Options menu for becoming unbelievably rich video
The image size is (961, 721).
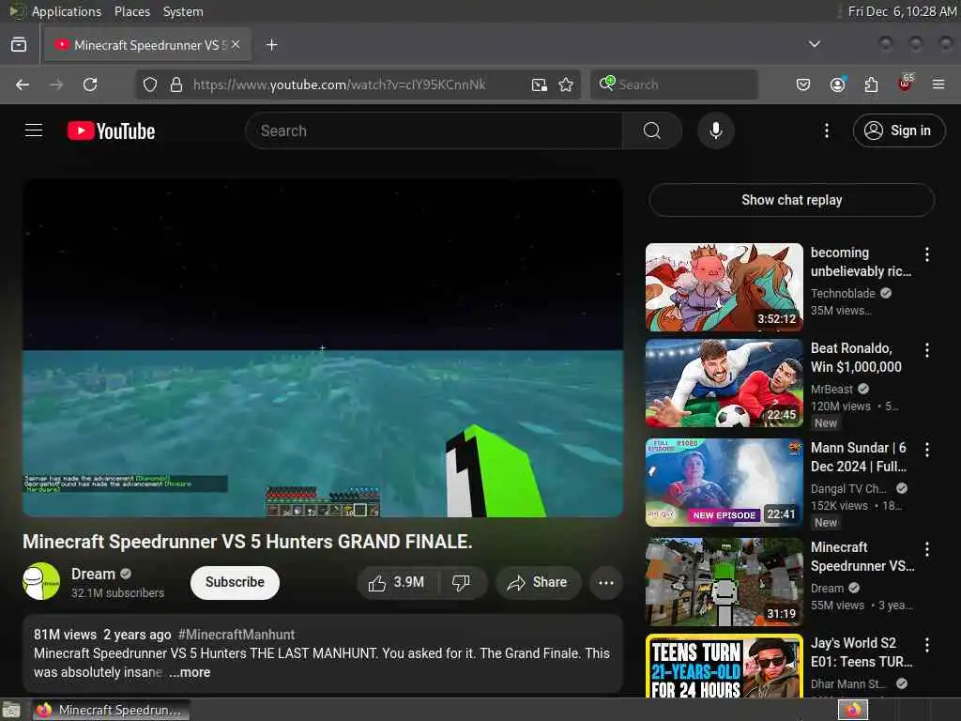(x=926, y=254)
